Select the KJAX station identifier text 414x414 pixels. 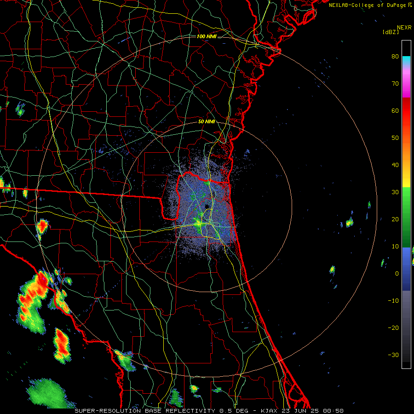270,411
